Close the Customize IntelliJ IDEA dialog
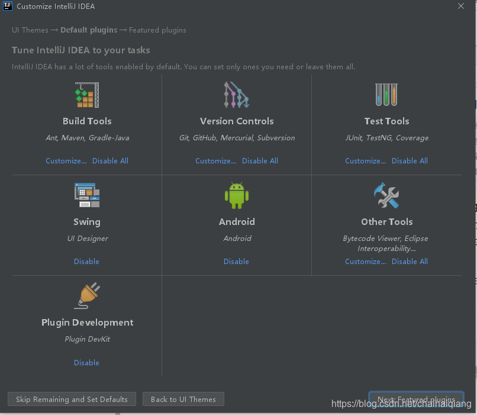Viewport: 477px width, 415px height. tap(461, 6)
